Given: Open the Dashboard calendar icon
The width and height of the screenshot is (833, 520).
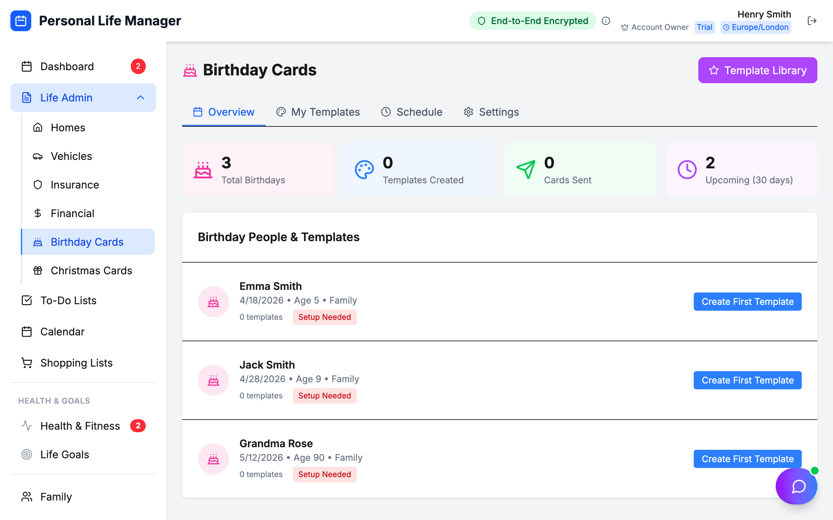Looking at the screenshot, I should coord(27,66).
